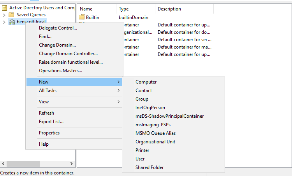Sort list by the Name column header
This screenshot has width=292, height=176.
[x=97, y=9]
